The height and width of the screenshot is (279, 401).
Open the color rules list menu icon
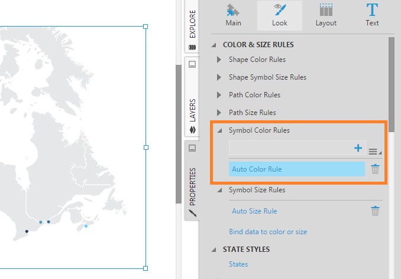(x=373, y=152)
